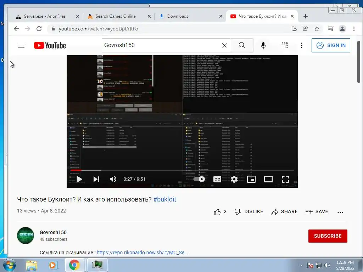Open YouTube settings three-dot menu near Sign In
Image resolution: width=363 pixels, height=272 pixels.
[301, 45]
